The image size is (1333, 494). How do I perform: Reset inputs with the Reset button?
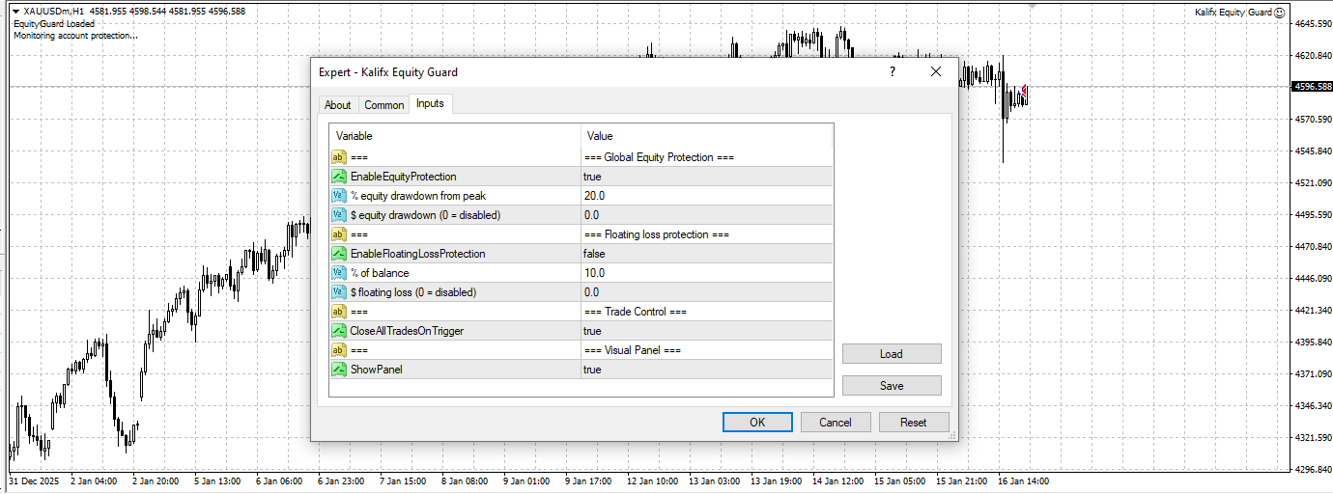(x=914, y=422)
